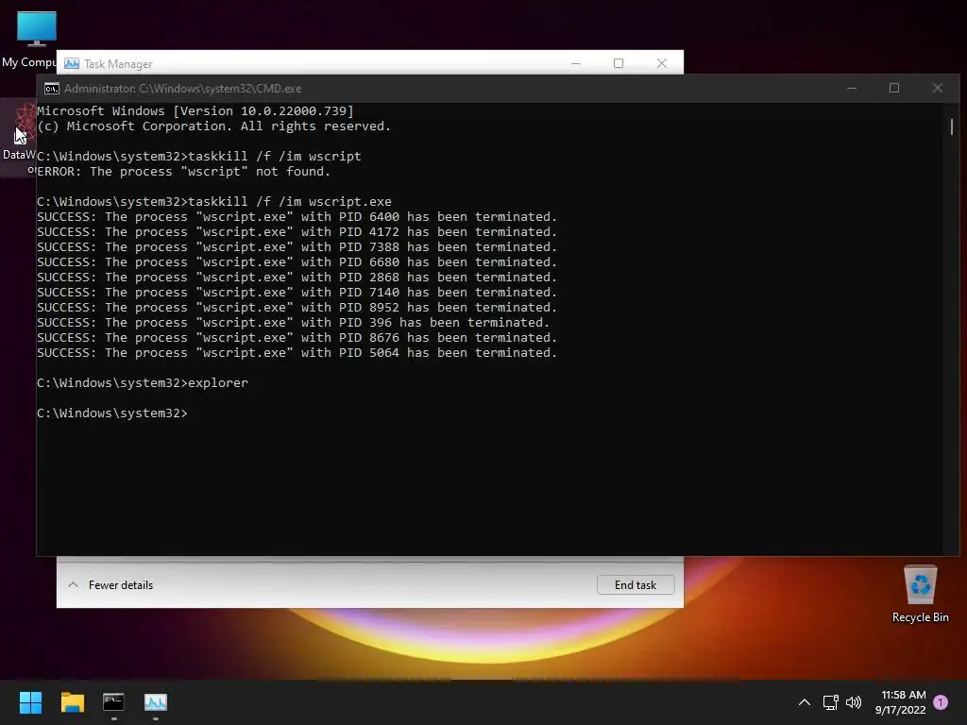The height and width of the screenshot is (725, 967).
Task: Open File Explorer from the taskbar
Action: click(72, 702)
